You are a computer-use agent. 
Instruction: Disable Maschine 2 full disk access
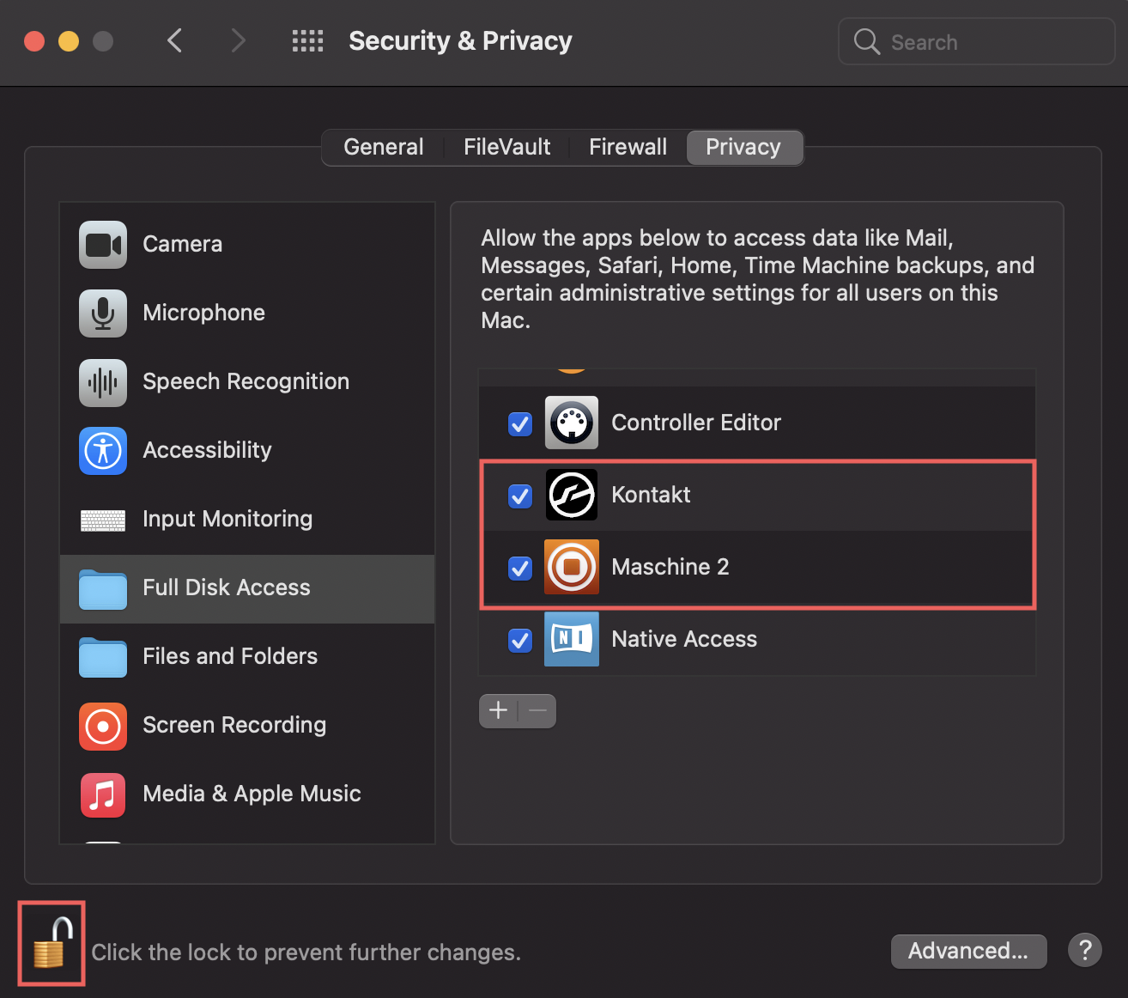pyautogui.click(x=520, y=569)
